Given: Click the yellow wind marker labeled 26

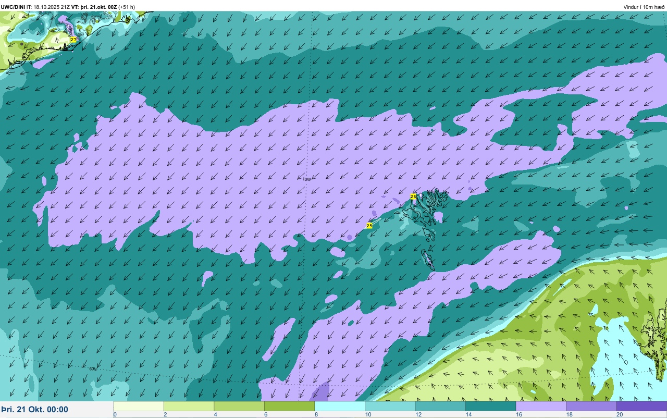Looking at the screenshot, I should 413,196.
